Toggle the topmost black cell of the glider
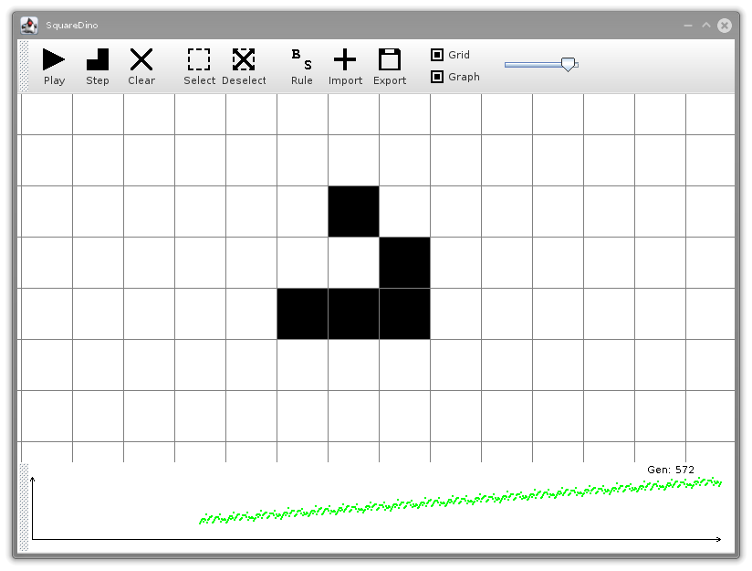The image size is (752, 571). (x=353, y=211)
